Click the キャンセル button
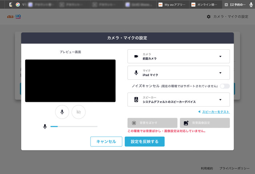The height and width of the screenshot is (174, 255). pos(106,141)
